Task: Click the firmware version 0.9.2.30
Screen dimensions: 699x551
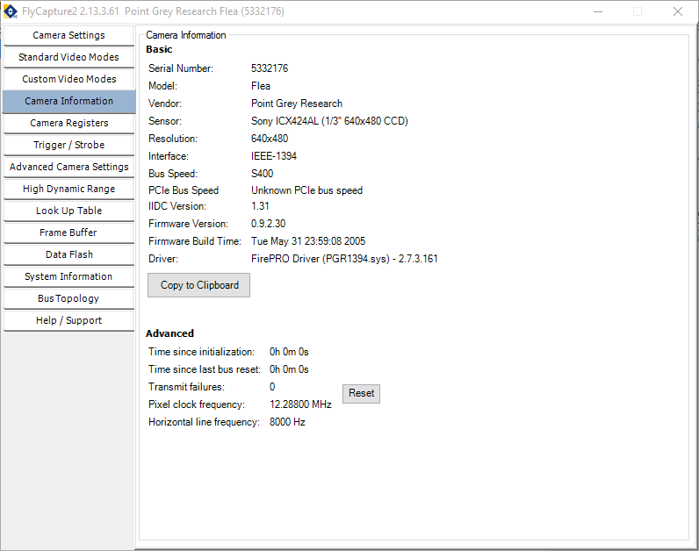Action: tap(269, 224)
